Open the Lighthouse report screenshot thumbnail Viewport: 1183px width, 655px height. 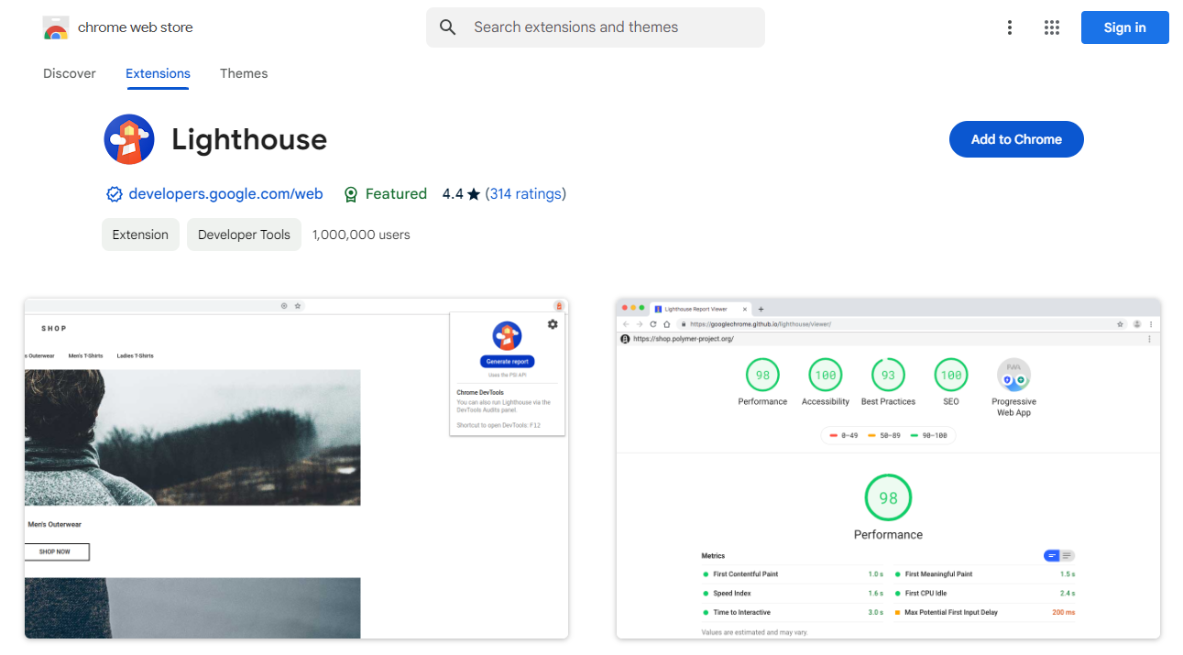pos(888,468)
